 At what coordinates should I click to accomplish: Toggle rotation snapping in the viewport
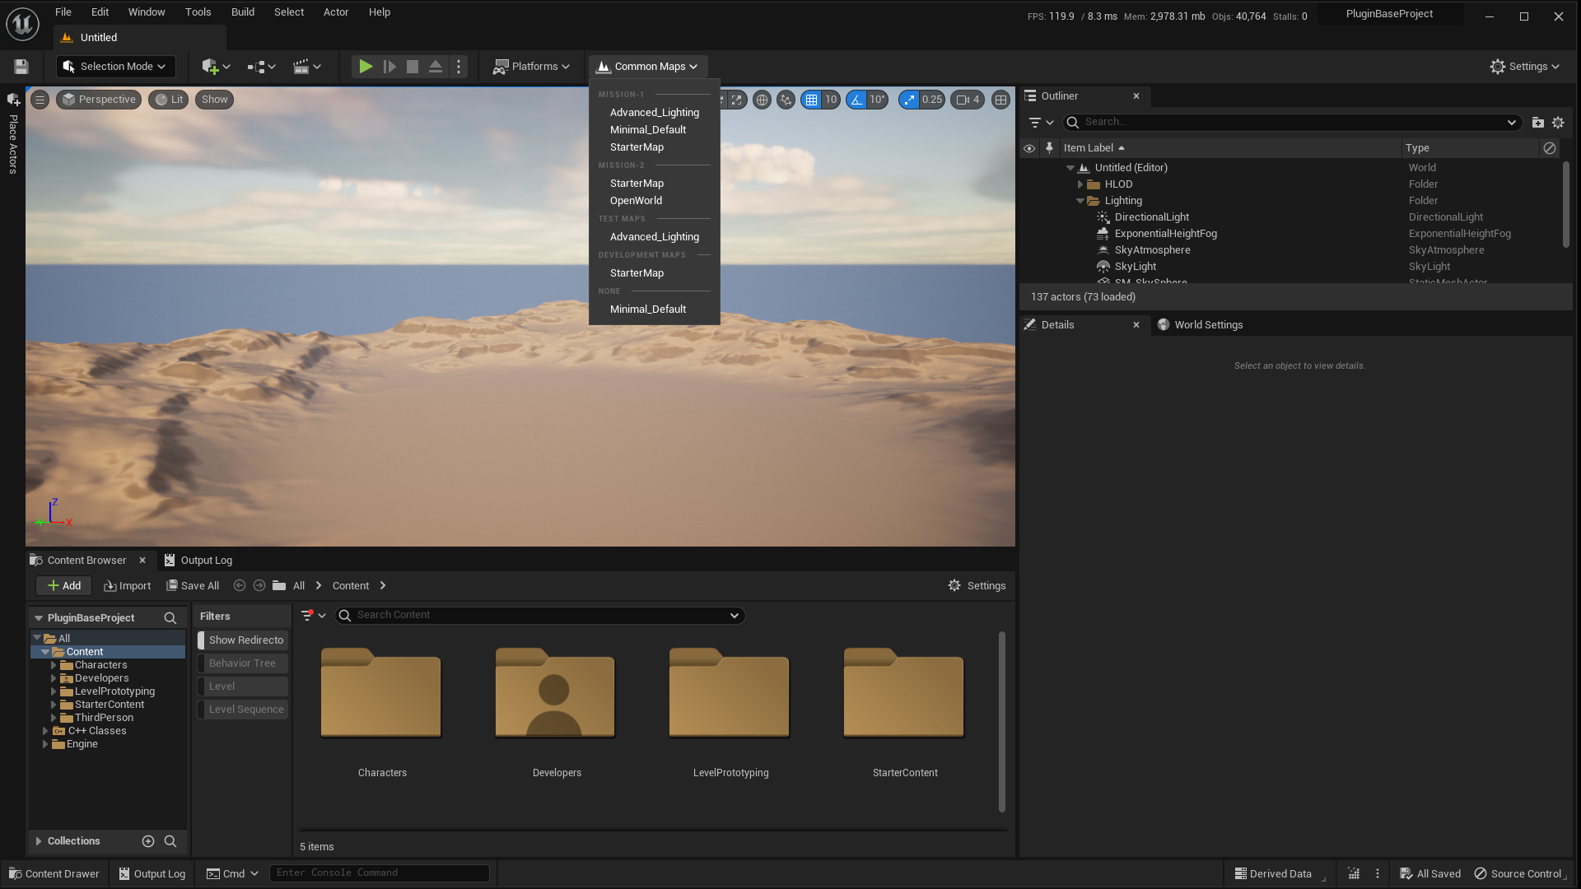coord(857,100)
